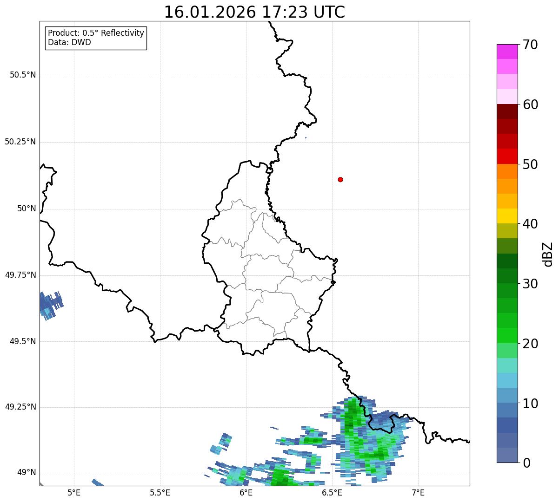
Task: Click the 5°E longitude label
Action: click(74, 492)
